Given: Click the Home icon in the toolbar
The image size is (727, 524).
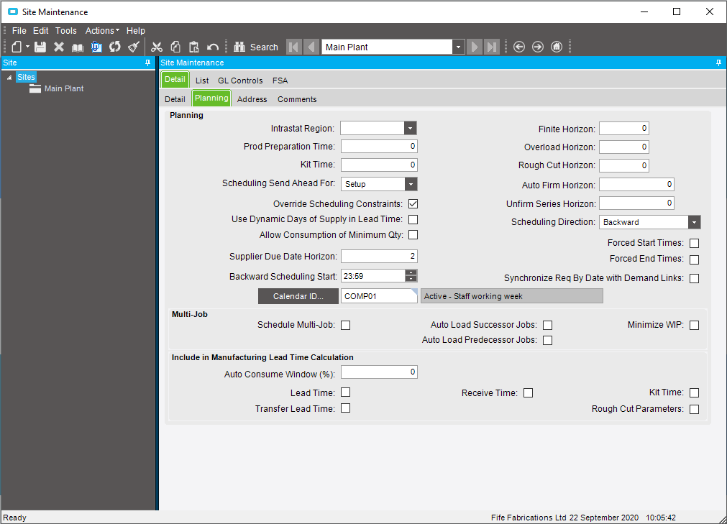Looking at the screenshot, I should [557, 47].
